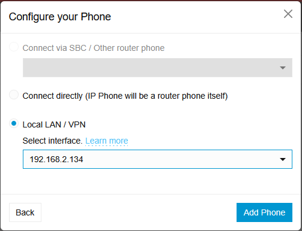Click the 'Configure your Phone' dialog title
This screenshot has height=231, width=302.
click(x=60, y=17)
